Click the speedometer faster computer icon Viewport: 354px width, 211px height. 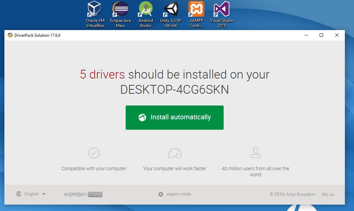point(175,153)
